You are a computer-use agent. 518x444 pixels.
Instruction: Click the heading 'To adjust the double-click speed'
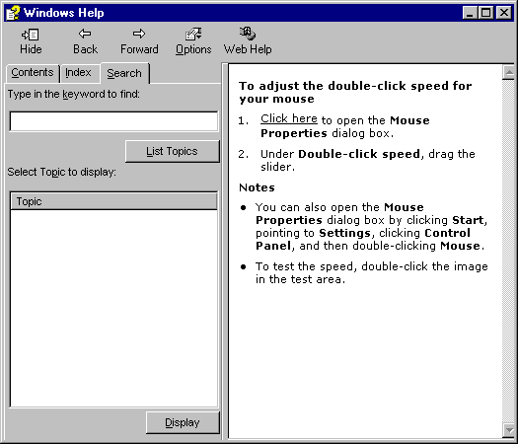pos(355,92)
